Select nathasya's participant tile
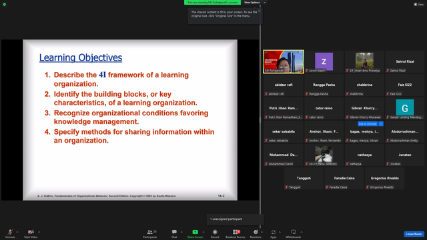Viewport: 427px width, 240px height. click(364, 155)
